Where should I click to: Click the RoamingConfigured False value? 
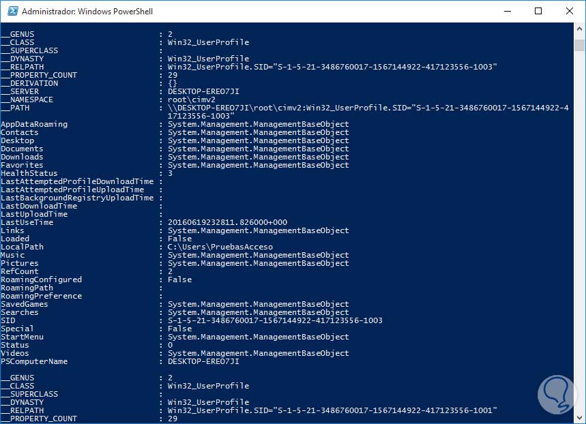pyautogui.click(x=179, y=279)
